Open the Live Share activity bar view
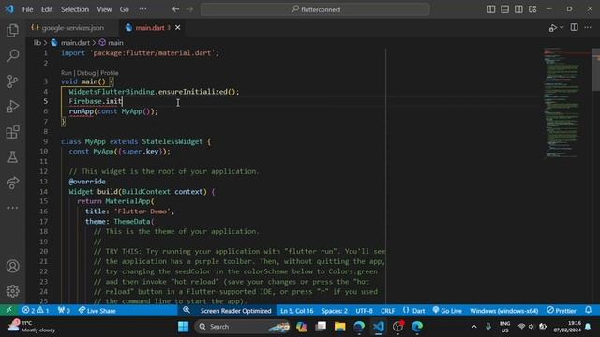The width and height of the screenshot is (600, 337). click(x=12, y=183)
